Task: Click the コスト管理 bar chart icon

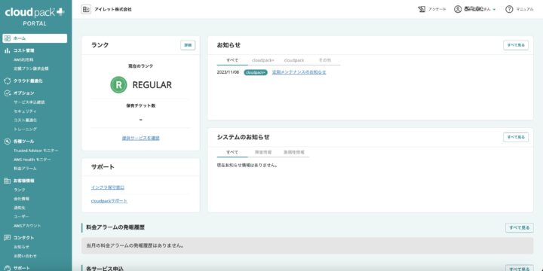Action: (x=8, y=50)
